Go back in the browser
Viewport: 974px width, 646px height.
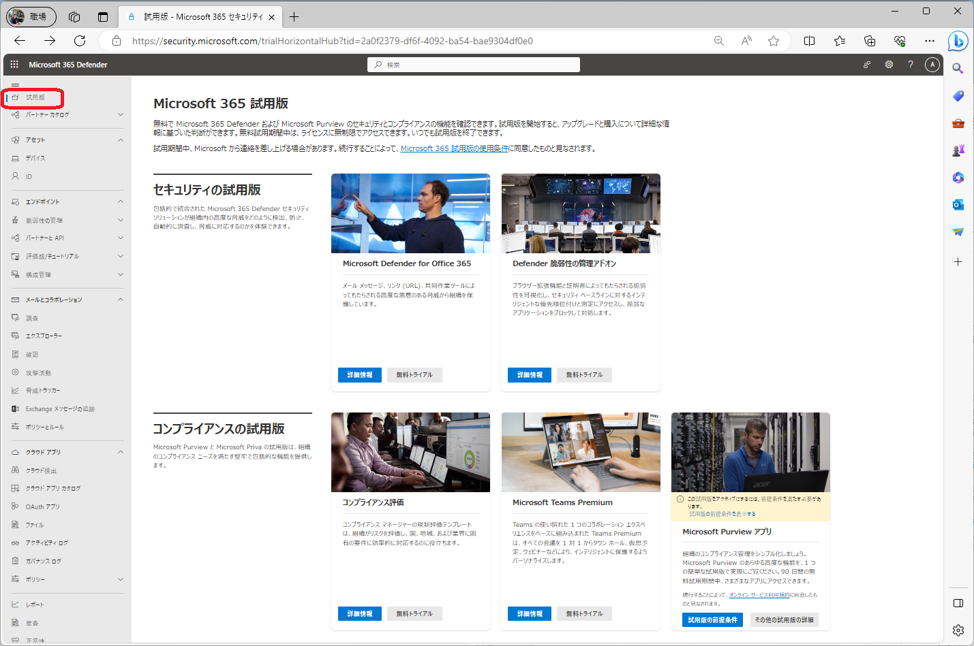click(20, 41)
